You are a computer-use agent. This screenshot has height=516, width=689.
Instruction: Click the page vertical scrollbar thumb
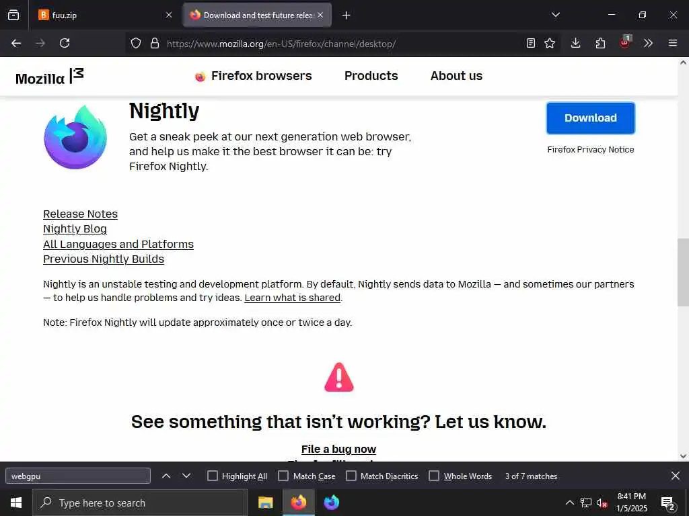coord(683,272)
